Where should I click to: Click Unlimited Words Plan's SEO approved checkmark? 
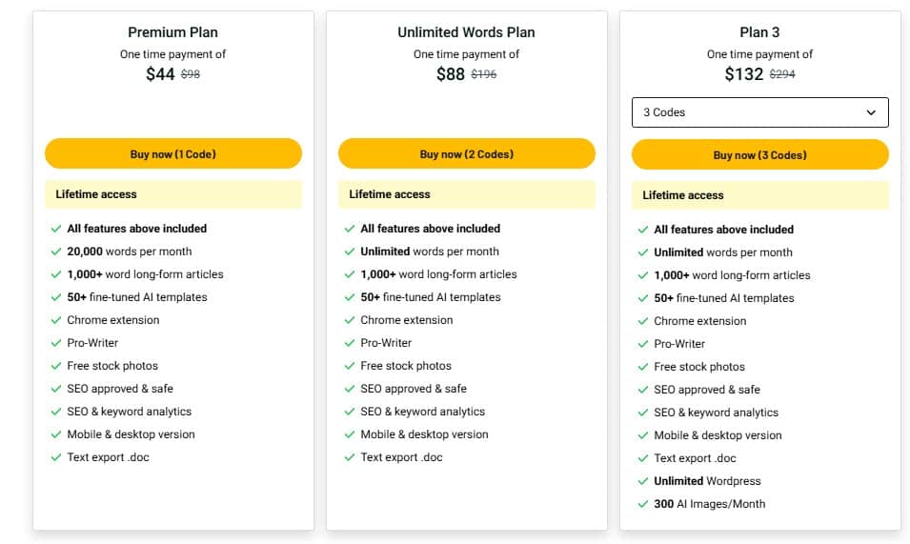click(x=350, y=389)
